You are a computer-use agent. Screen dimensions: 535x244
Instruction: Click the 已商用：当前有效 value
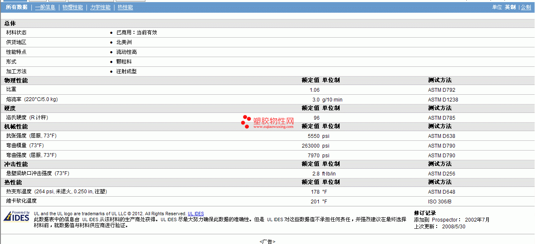point(137,33)
